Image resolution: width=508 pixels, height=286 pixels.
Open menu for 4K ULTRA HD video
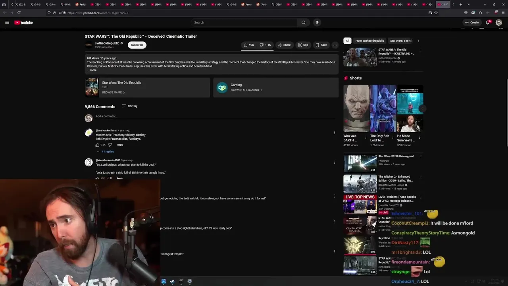421,50
